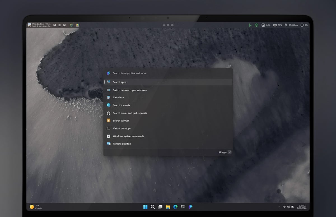Viewport: 336px width, 217px height.
Task: Choose the Search the web entry
Action: tap(168, 105)
